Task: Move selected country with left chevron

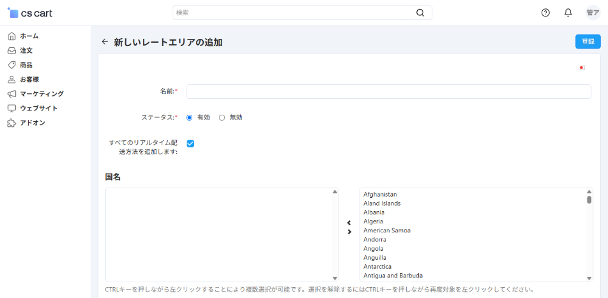Action: tap(349, 223)
